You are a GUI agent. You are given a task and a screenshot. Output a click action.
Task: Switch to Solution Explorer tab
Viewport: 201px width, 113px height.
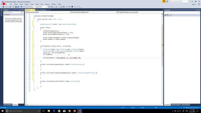click(176, 105)
